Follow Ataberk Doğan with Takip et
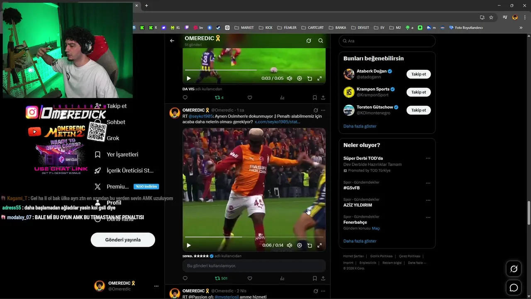 [x=419, y=74]
